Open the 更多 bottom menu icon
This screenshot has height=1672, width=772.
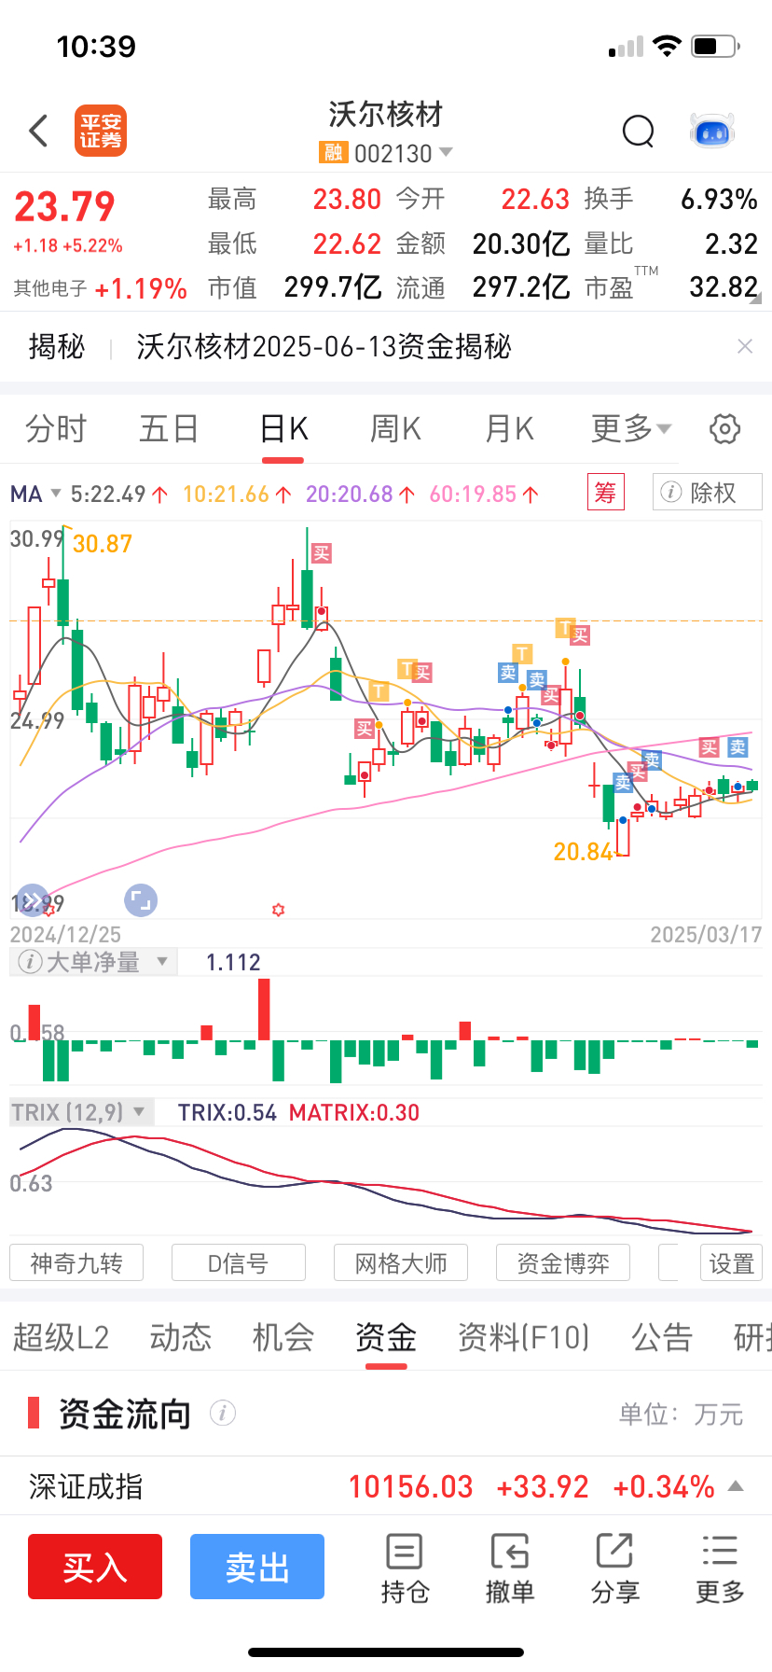pos(720,1568)
